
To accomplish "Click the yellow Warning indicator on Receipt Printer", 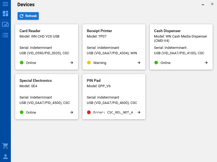I will [x=89, y=63].
